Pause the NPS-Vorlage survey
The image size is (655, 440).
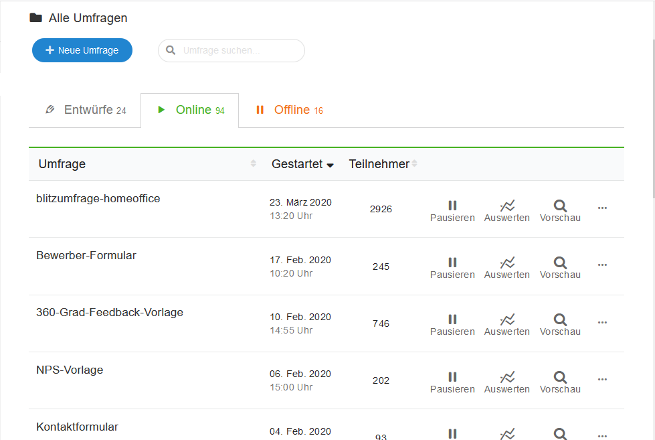(452, 382)
